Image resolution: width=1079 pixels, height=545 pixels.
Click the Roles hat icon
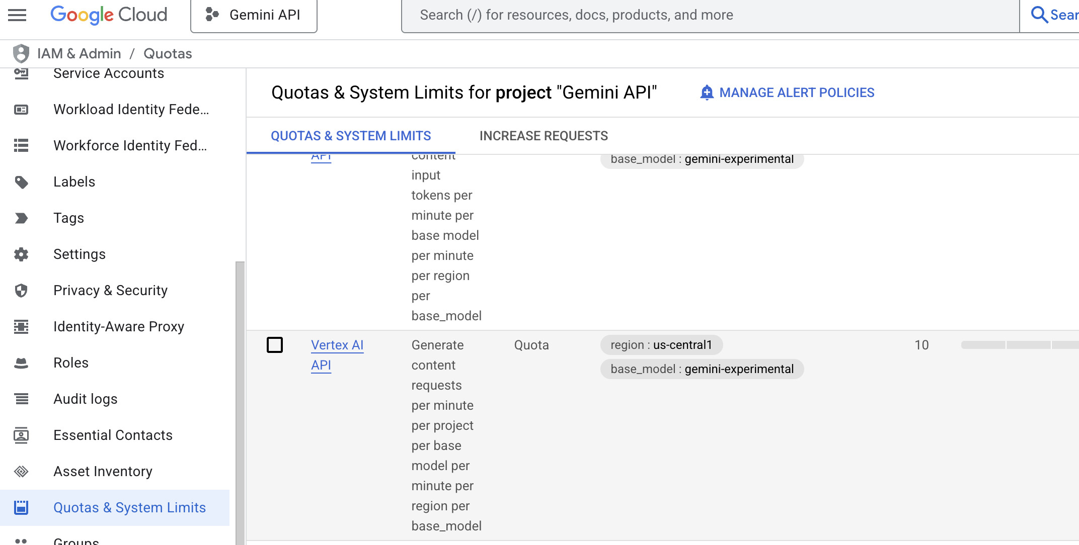click(x=21, y=363)
